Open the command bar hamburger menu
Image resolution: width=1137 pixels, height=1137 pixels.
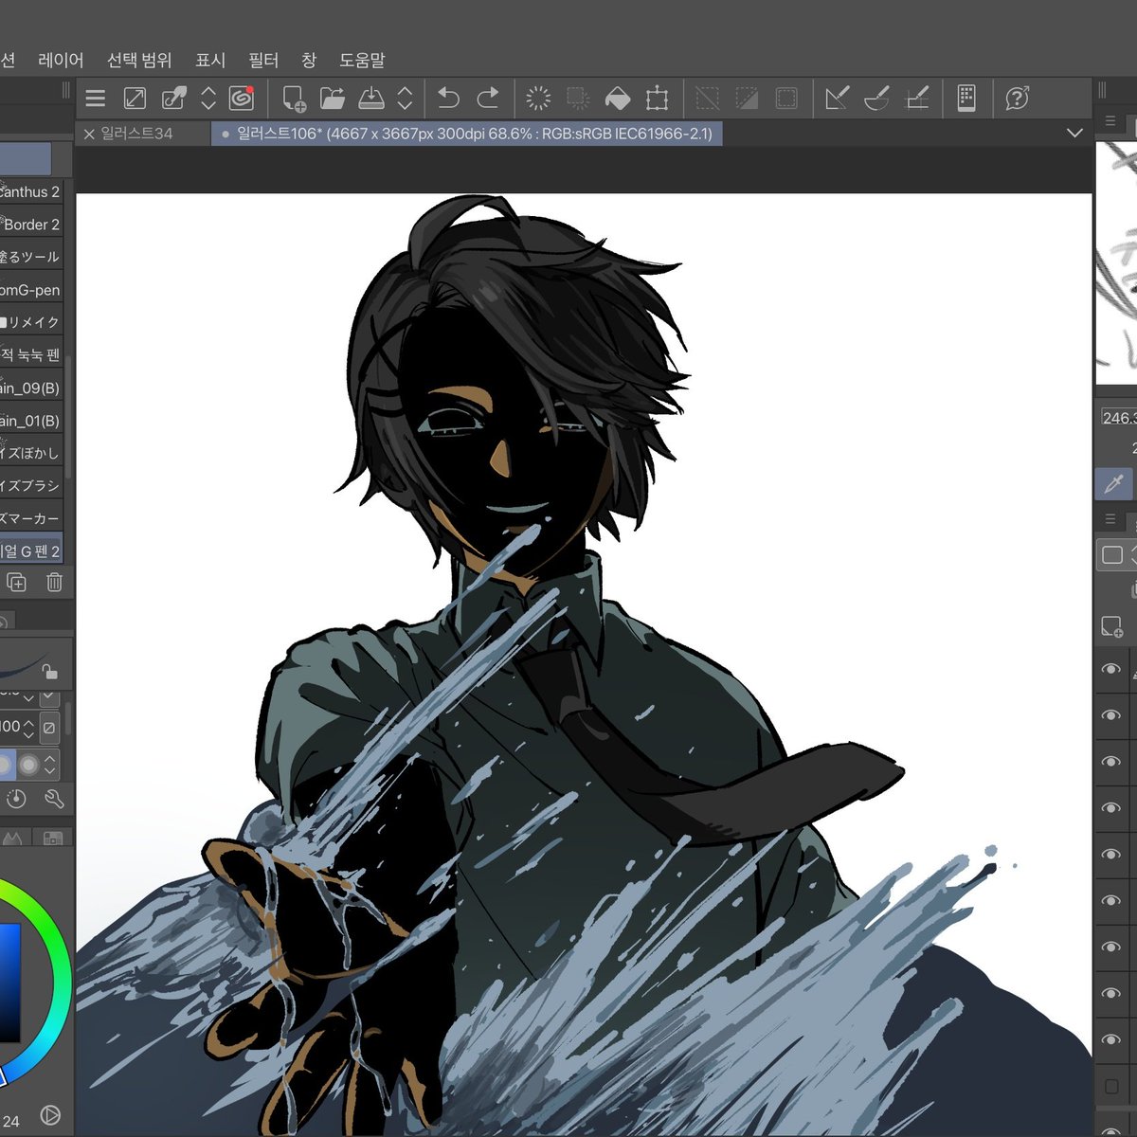(x=95, y=99)
